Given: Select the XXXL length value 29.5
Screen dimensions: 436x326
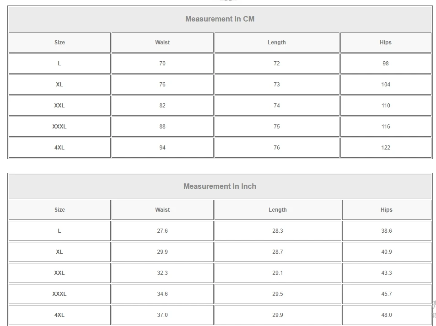Looking at the screenshot, I should [278, 294].
